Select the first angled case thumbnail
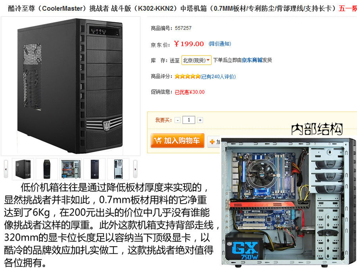Viewport: 357px width, 268px height. [23, 169]
